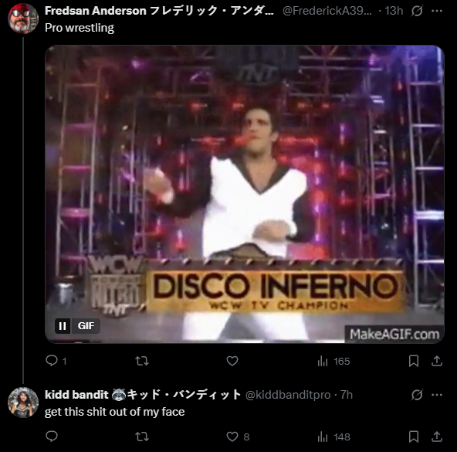Repost Fredsan Anderson's Disco Inferno GIF post
457x452 pixels.
142,361
